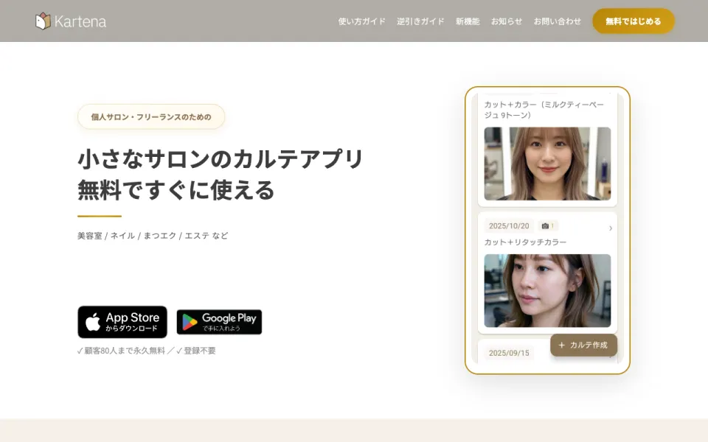Open the 逆引きガイド menu item
This screenshot has width=708, height=442.
(x=420, y=21)
